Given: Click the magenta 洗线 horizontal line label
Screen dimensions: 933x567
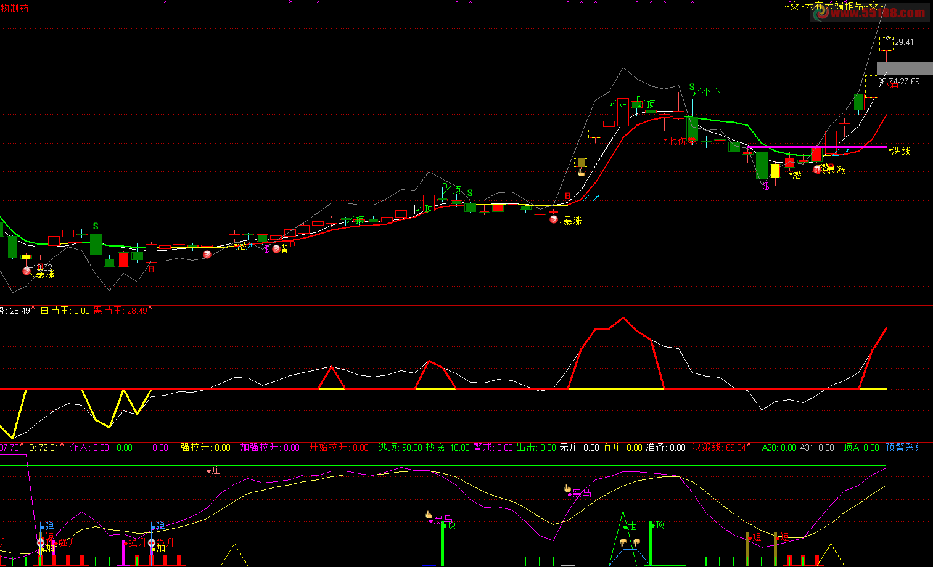Looking at the screenshot, I should coord(901,151).
